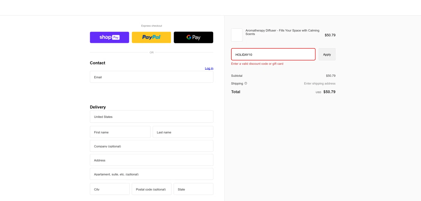Click into the First name field

click(x=120, y=132)
